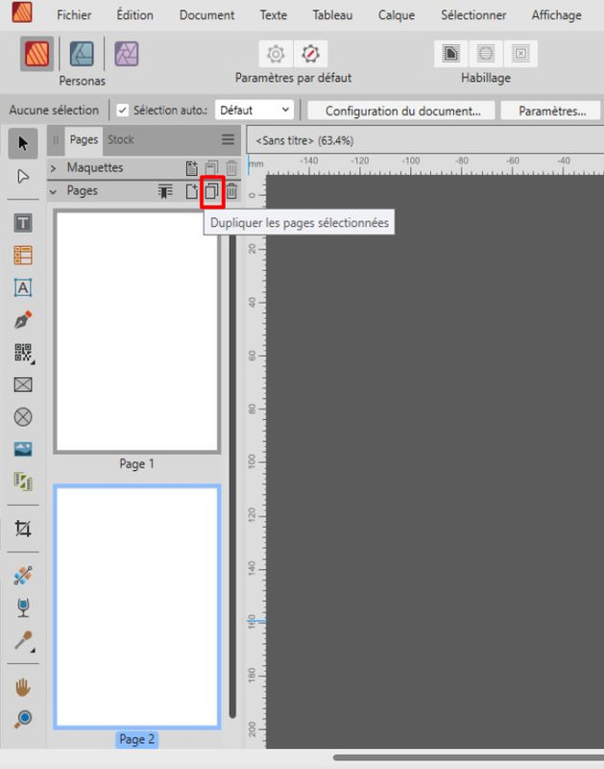The height and width of the screenshot is (769, 604).
Task: Select the Node tool
Action: pos(23,177)
